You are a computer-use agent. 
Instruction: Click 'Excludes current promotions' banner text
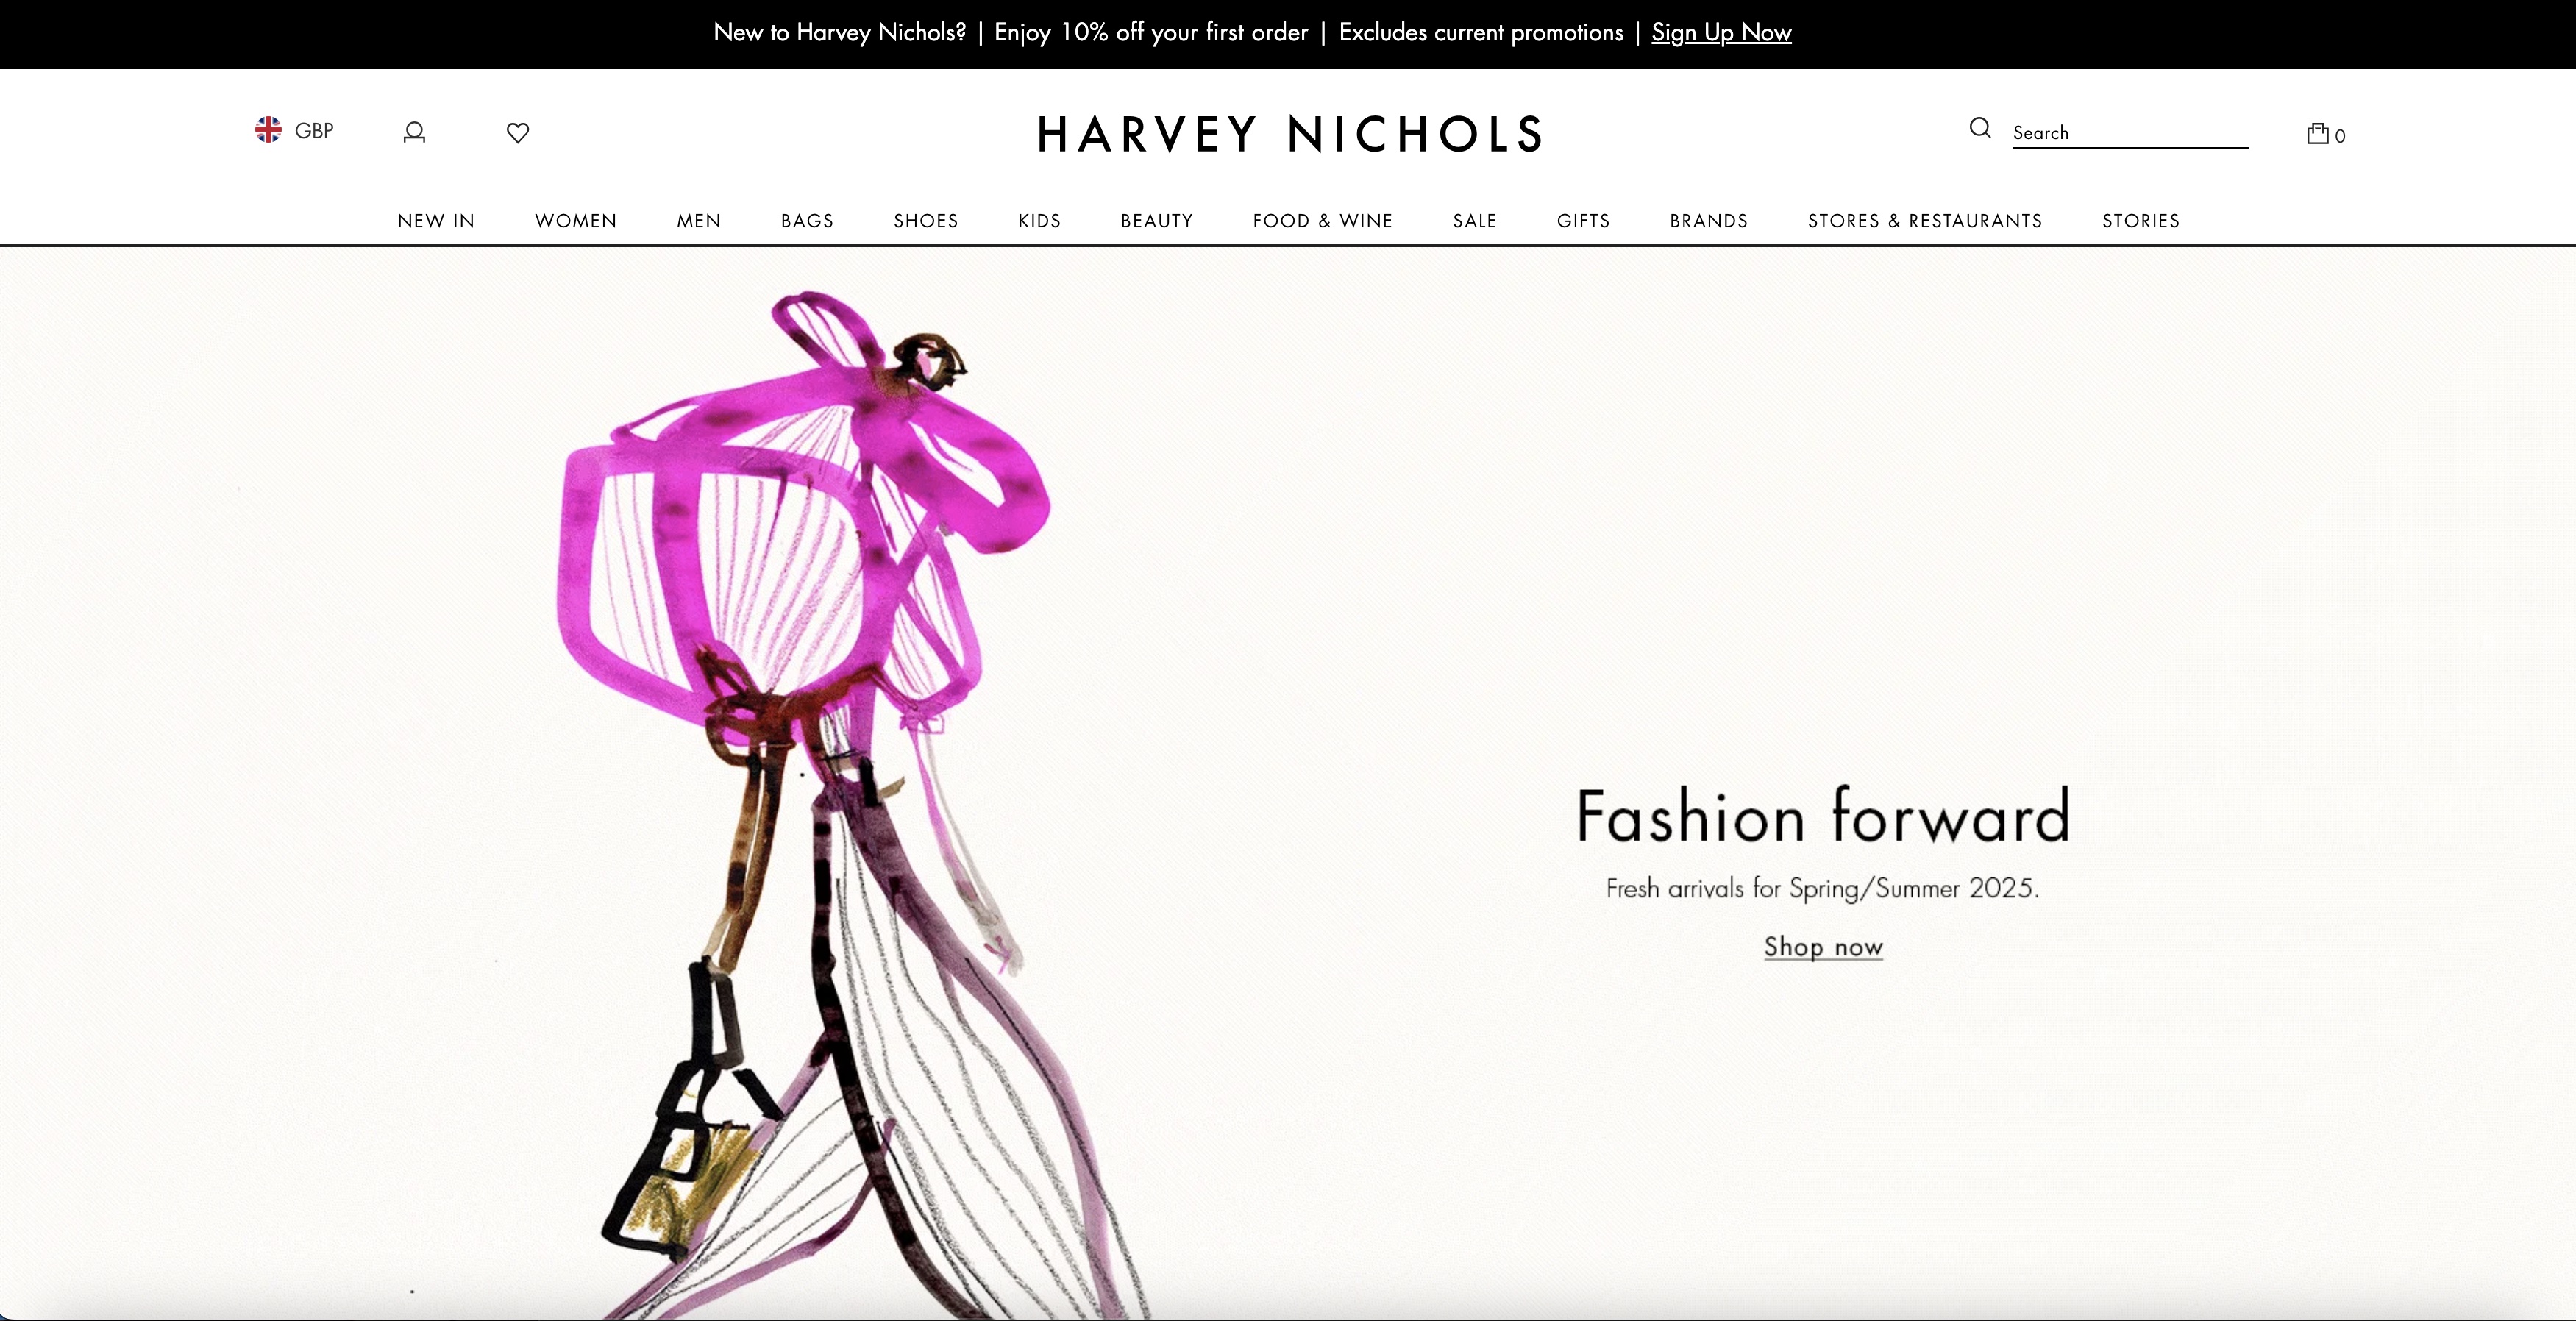click(x=1481, y=33)
